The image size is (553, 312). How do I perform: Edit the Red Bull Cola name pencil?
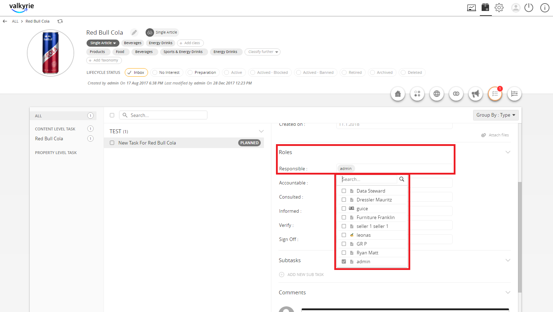pos(134,33)
